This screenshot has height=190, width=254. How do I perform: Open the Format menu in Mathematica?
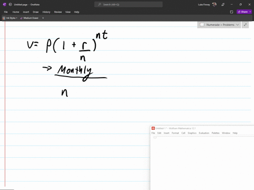tap(175, 133)
